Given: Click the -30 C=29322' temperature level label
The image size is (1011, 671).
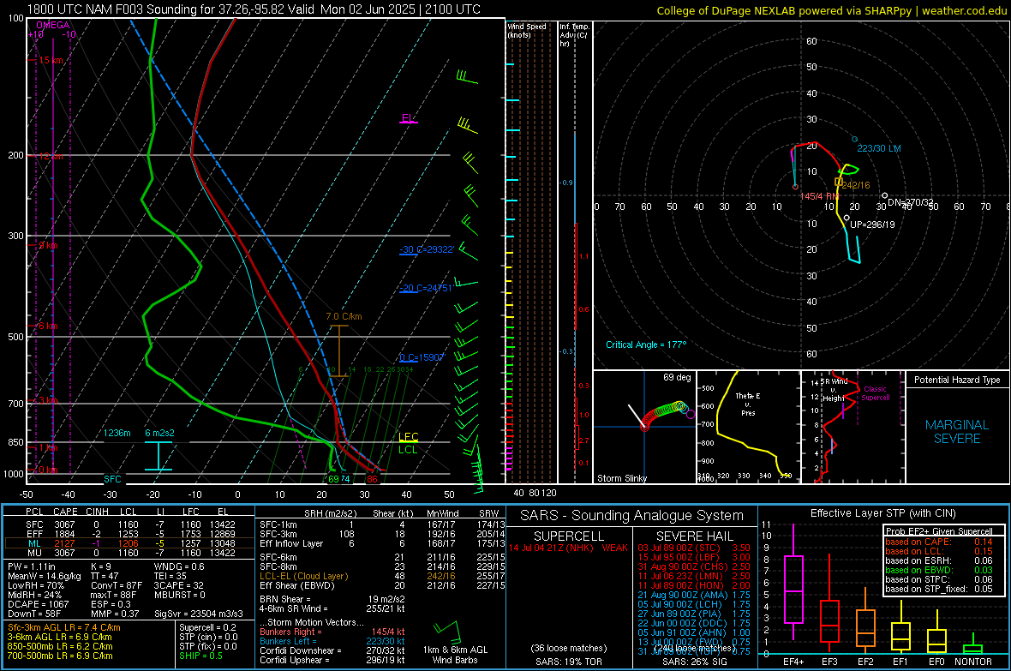Looking at the screenshot, I should (x=427, y=249).
